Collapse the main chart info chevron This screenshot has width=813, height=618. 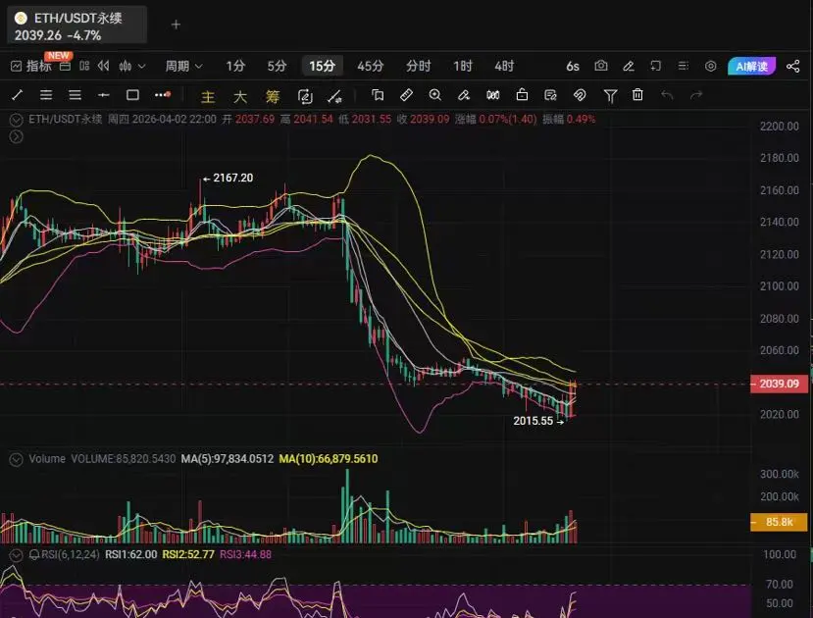(x=16, y=120)
